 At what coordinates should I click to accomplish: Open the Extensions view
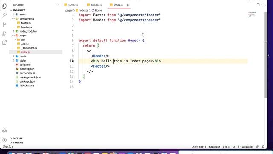click(5, 43)
